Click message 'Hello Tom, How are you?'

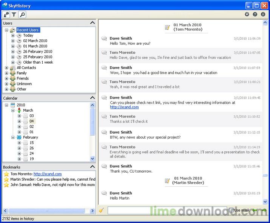[130, 44]
